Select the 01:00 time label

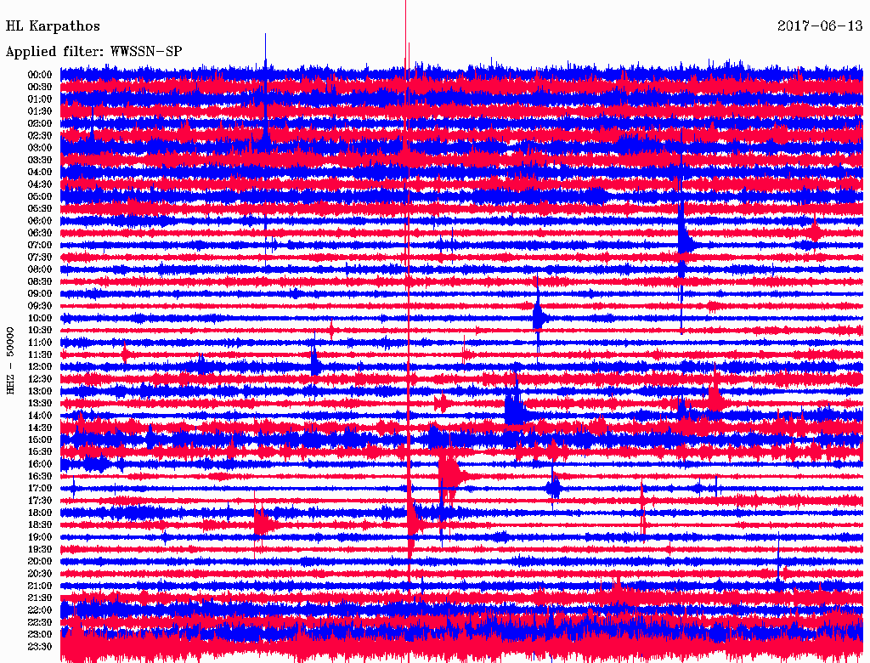click(x=40, y=99)
